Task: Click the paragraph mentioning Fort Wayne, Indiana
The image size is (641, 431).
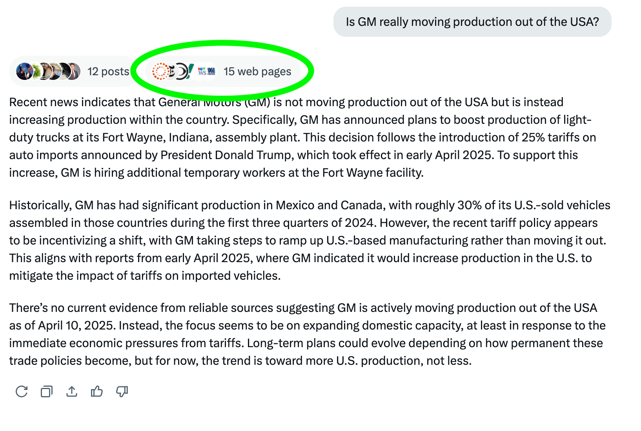Action: 302,137
